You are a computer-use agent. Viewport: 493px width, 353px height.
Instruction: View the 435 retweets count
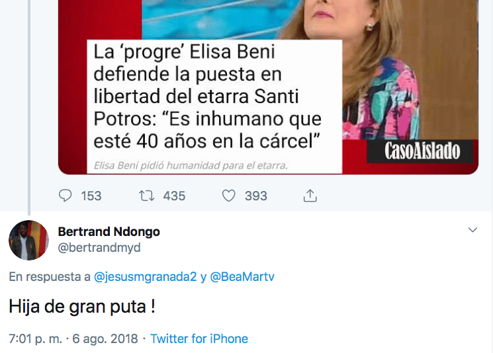point(174,196)
